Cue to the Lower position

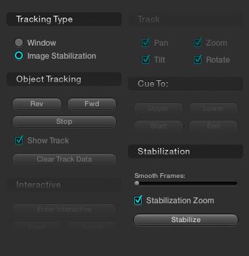(x=213, y=108)
